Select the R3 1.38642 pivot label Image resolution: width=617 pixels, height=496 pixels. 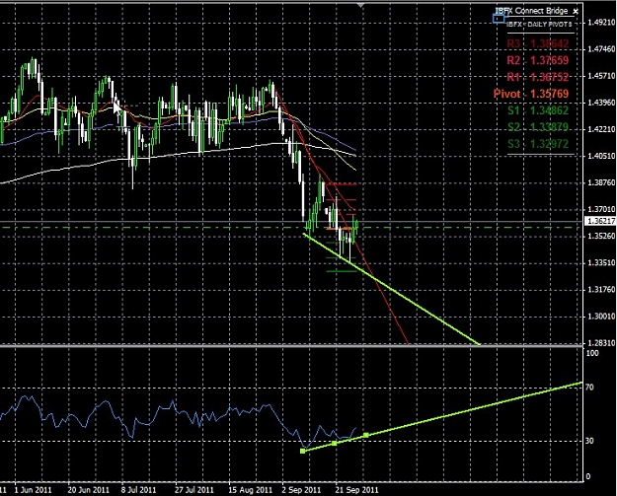point(537,43)
